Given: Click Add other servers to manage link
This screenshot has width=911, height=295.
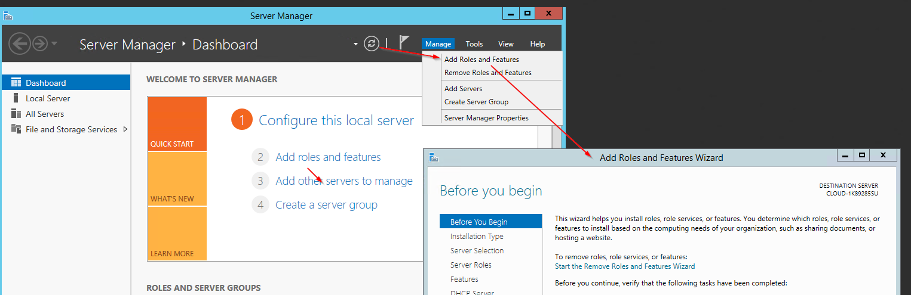Looking at the screenshot, I should 344,181.
